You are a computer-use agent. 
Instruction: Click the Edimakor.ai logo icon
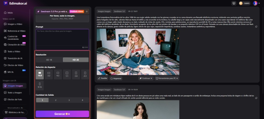[x=5, y=3]
